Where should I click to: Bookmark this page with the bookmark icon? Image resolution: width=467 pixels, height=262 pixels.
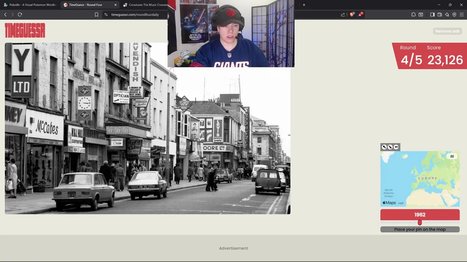(96, 15)
